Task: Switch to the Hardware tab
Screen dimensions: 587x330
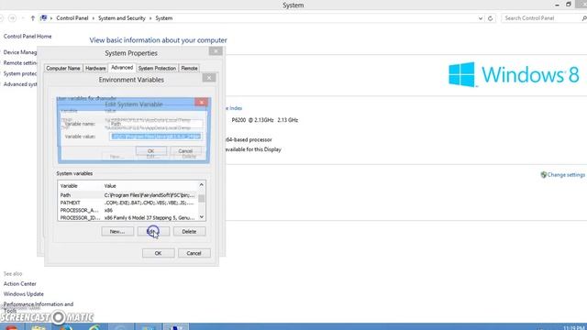Action: click(95, 68)
